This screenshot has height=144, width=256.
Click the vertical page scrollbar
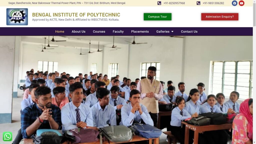[x=254, y=72]
